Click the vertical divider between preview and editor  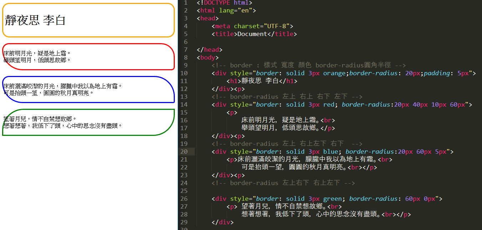click(x=178, y=115)
